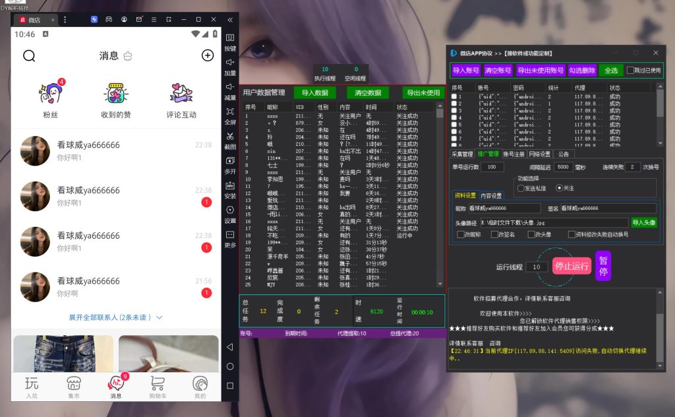
Task: Clear unread with broom icon beside 消息
Action: 128,56
